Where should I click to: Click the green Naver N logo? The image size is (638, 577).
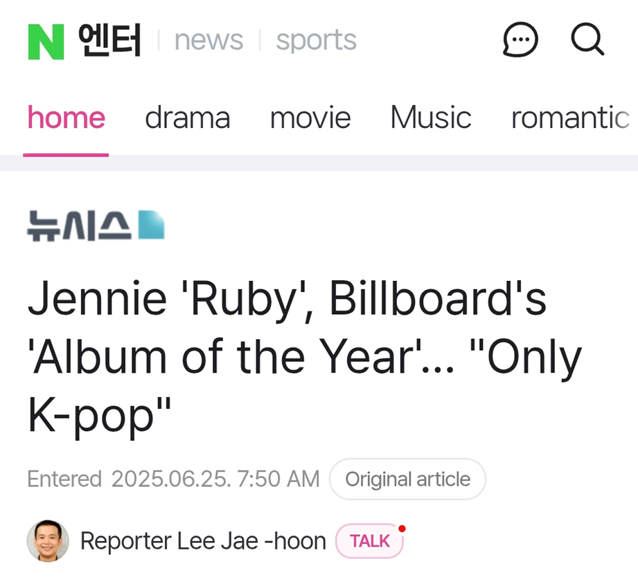(46, 42)
